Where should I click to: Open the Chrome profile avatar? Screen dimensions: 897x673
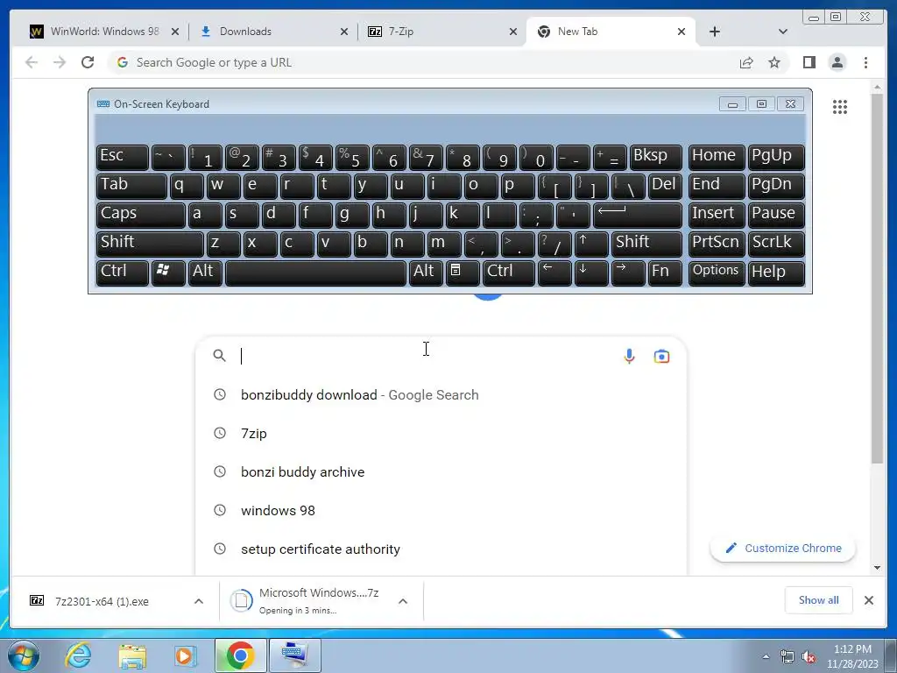(x=837, y=62)
